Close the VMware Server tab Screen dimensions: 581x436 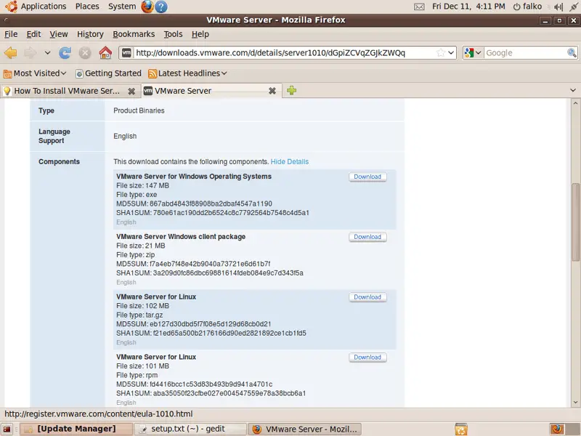click(x=272, y=91)
